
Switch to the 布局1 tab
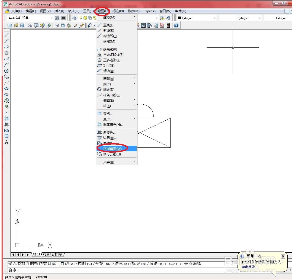pos(47,254)
